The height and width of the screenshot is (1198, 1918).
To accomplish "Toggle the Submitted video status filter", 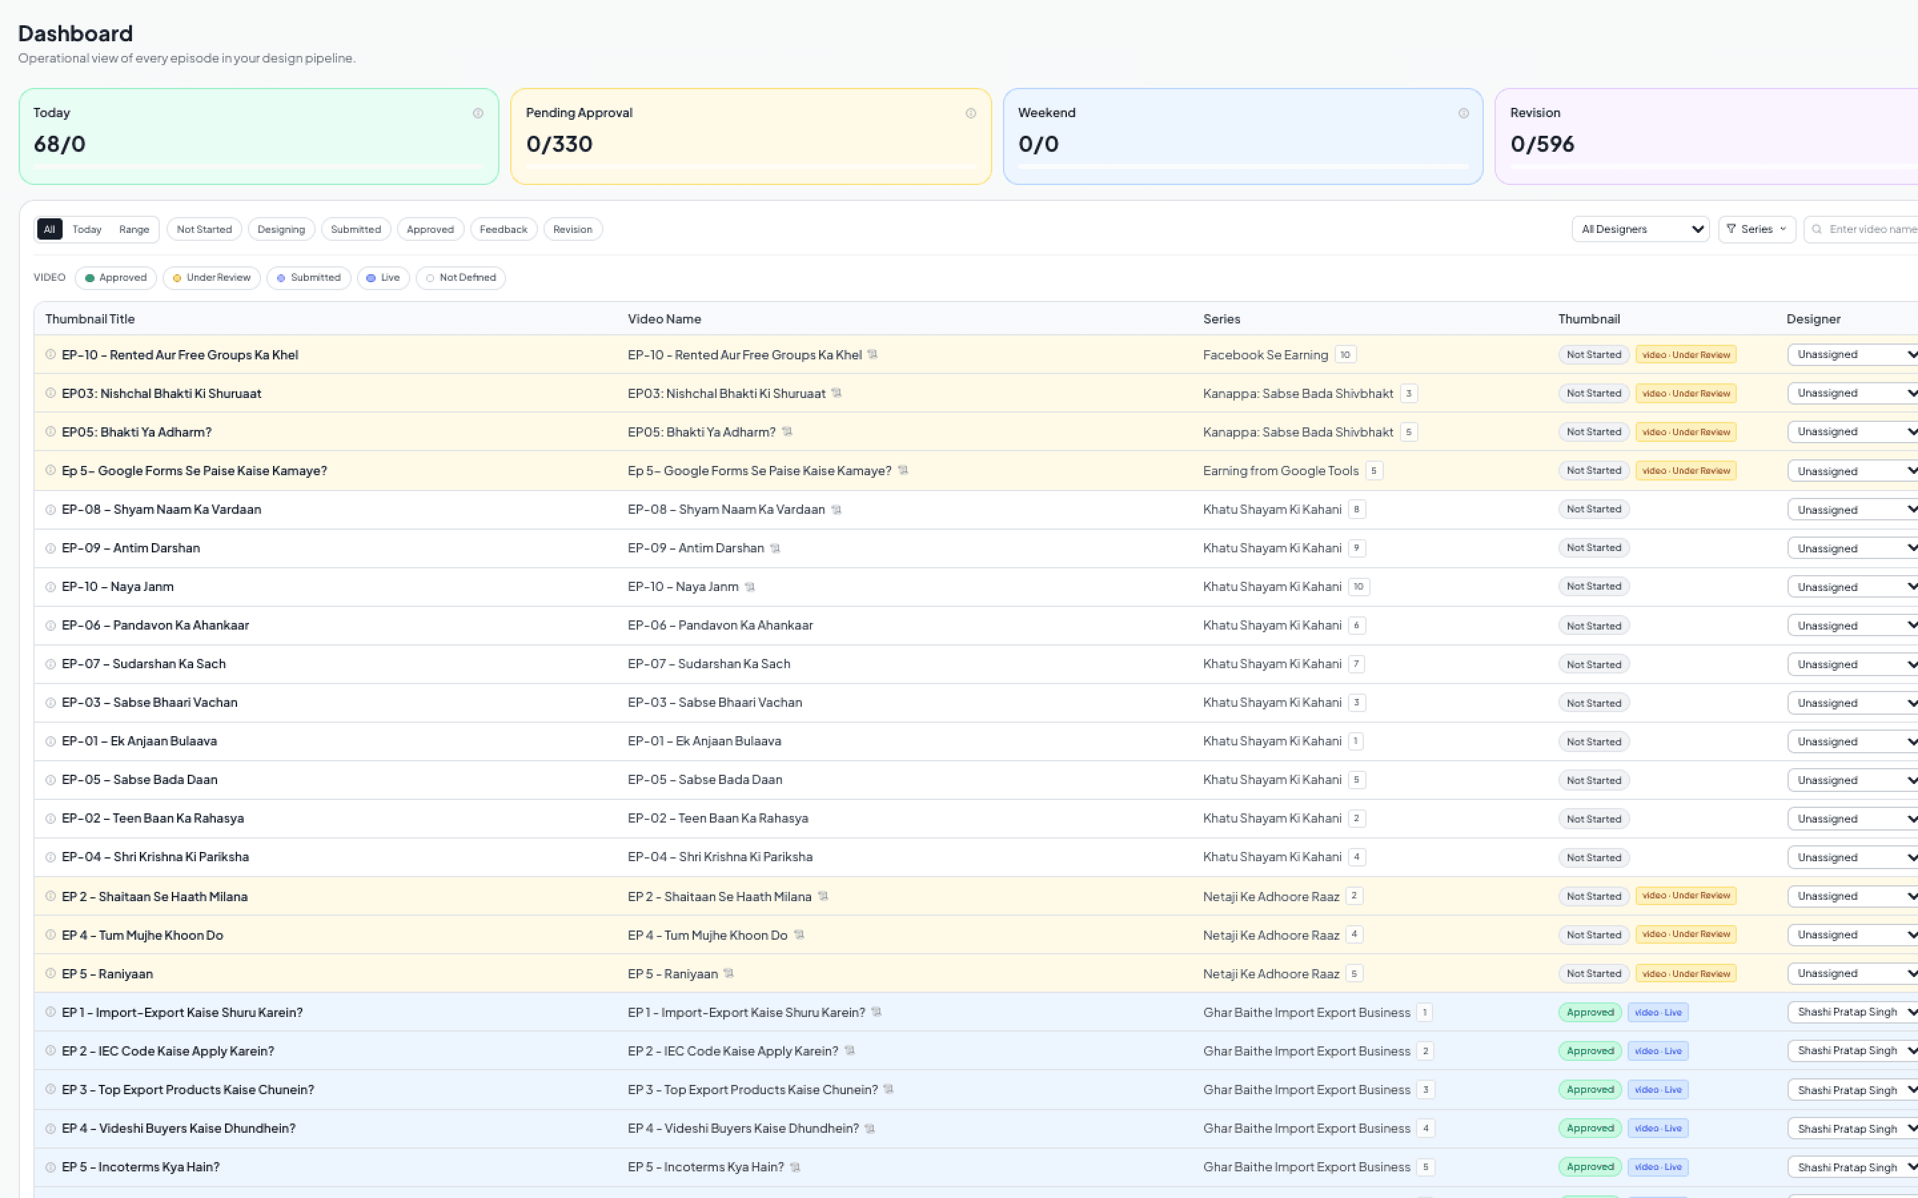I will (309, 278).
